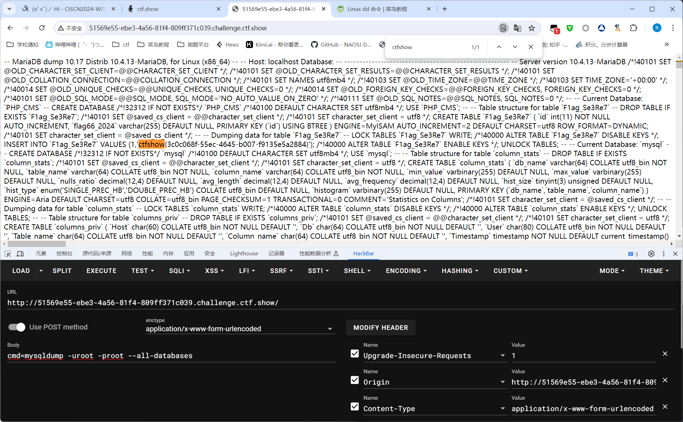
Task: Click the MODIFY HEADER button
Action: coord(381,328)
